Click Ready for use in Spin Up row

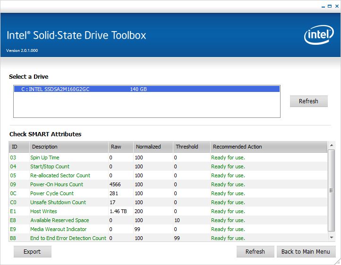(x=228, y=157)
